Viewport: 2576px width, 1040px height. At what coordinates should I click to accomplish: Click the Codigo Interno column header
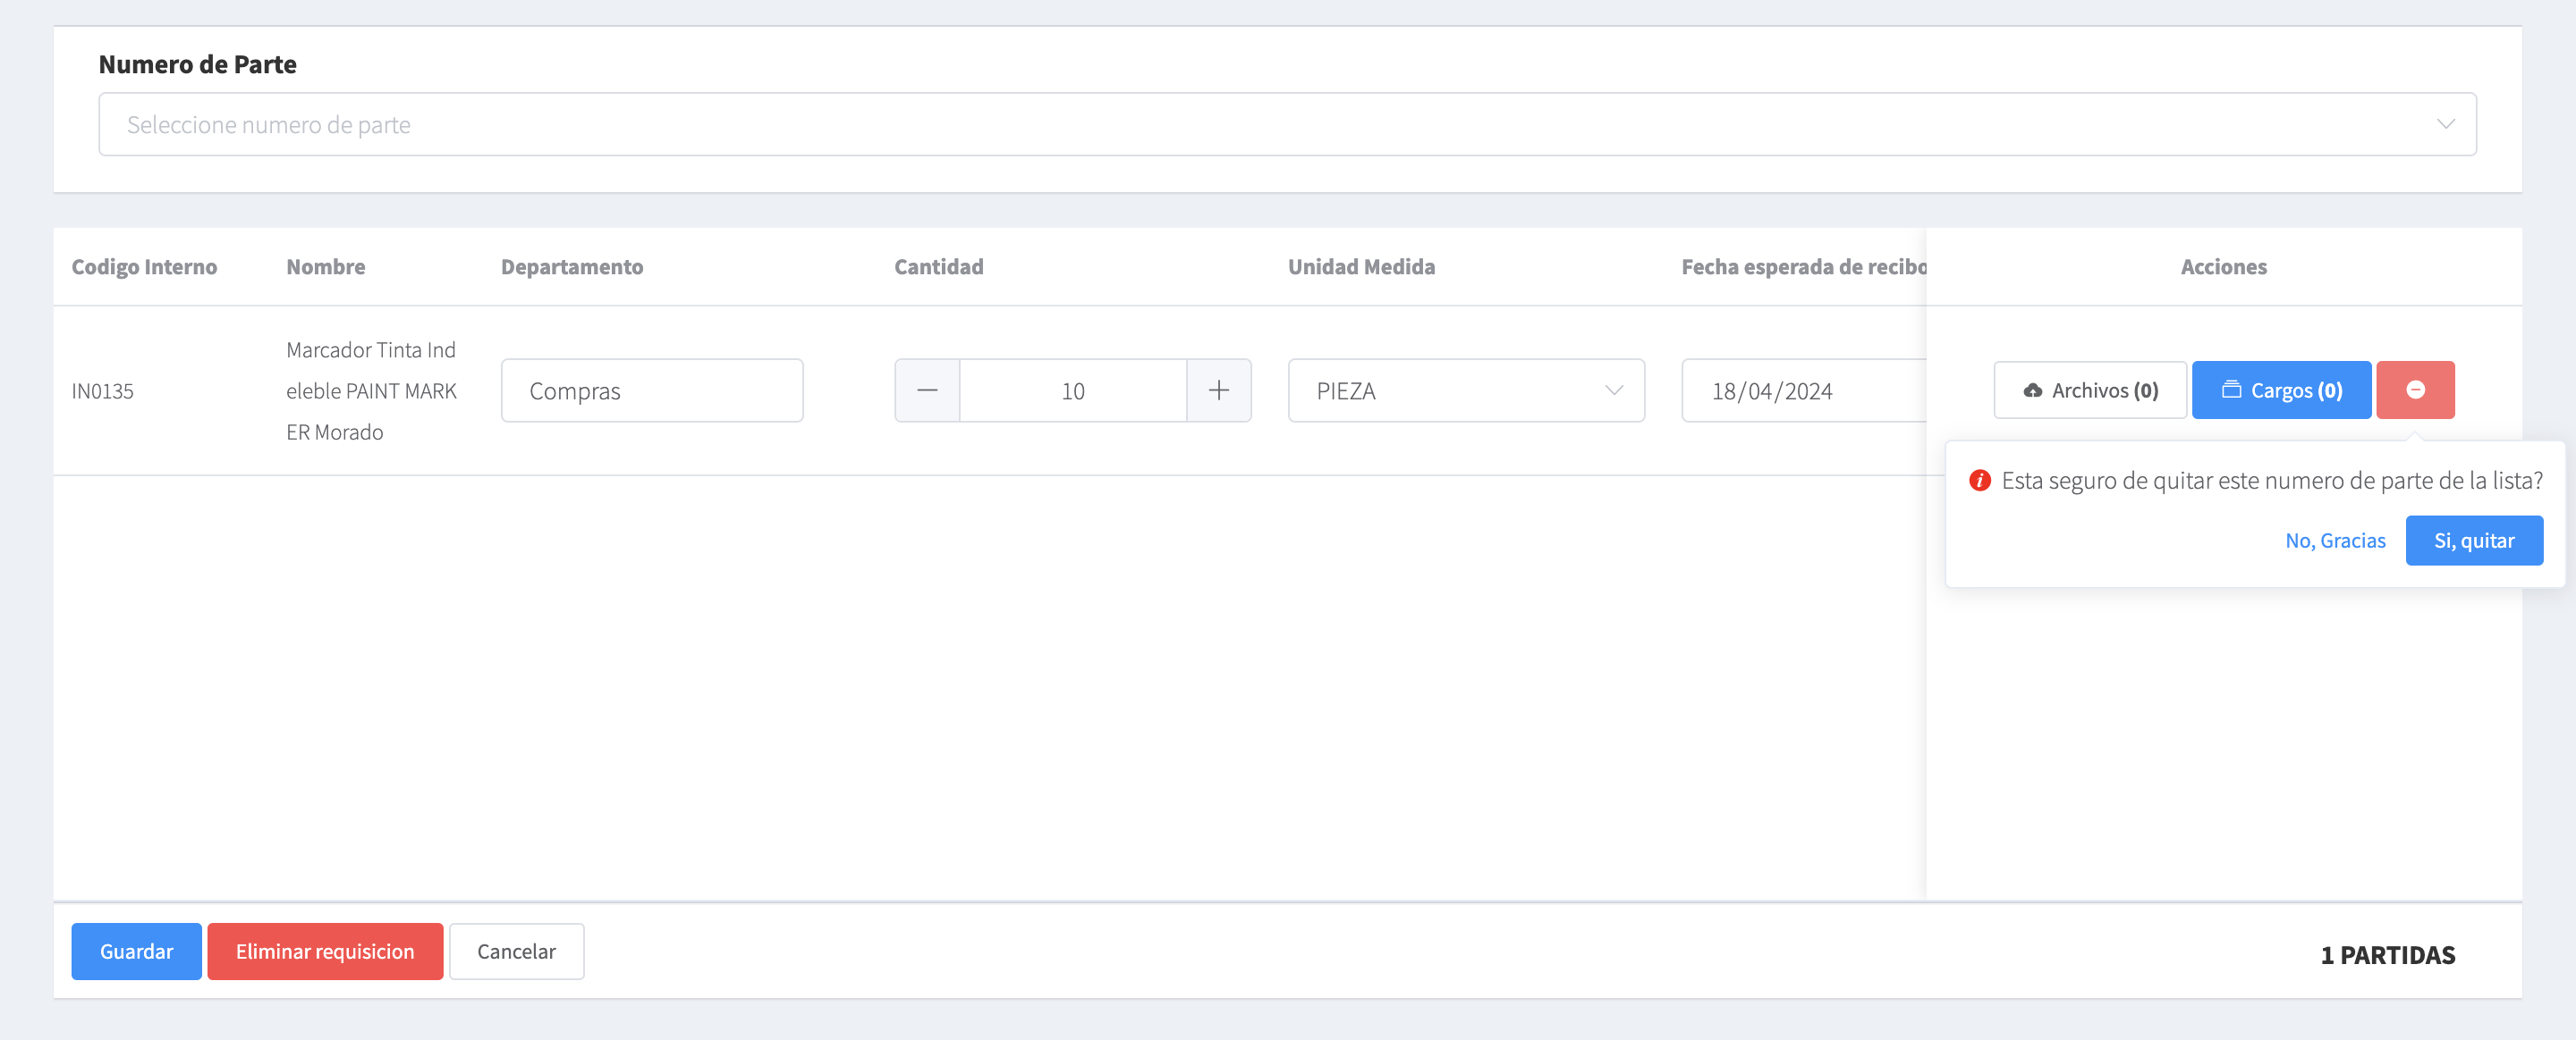[x=144, y=267]
